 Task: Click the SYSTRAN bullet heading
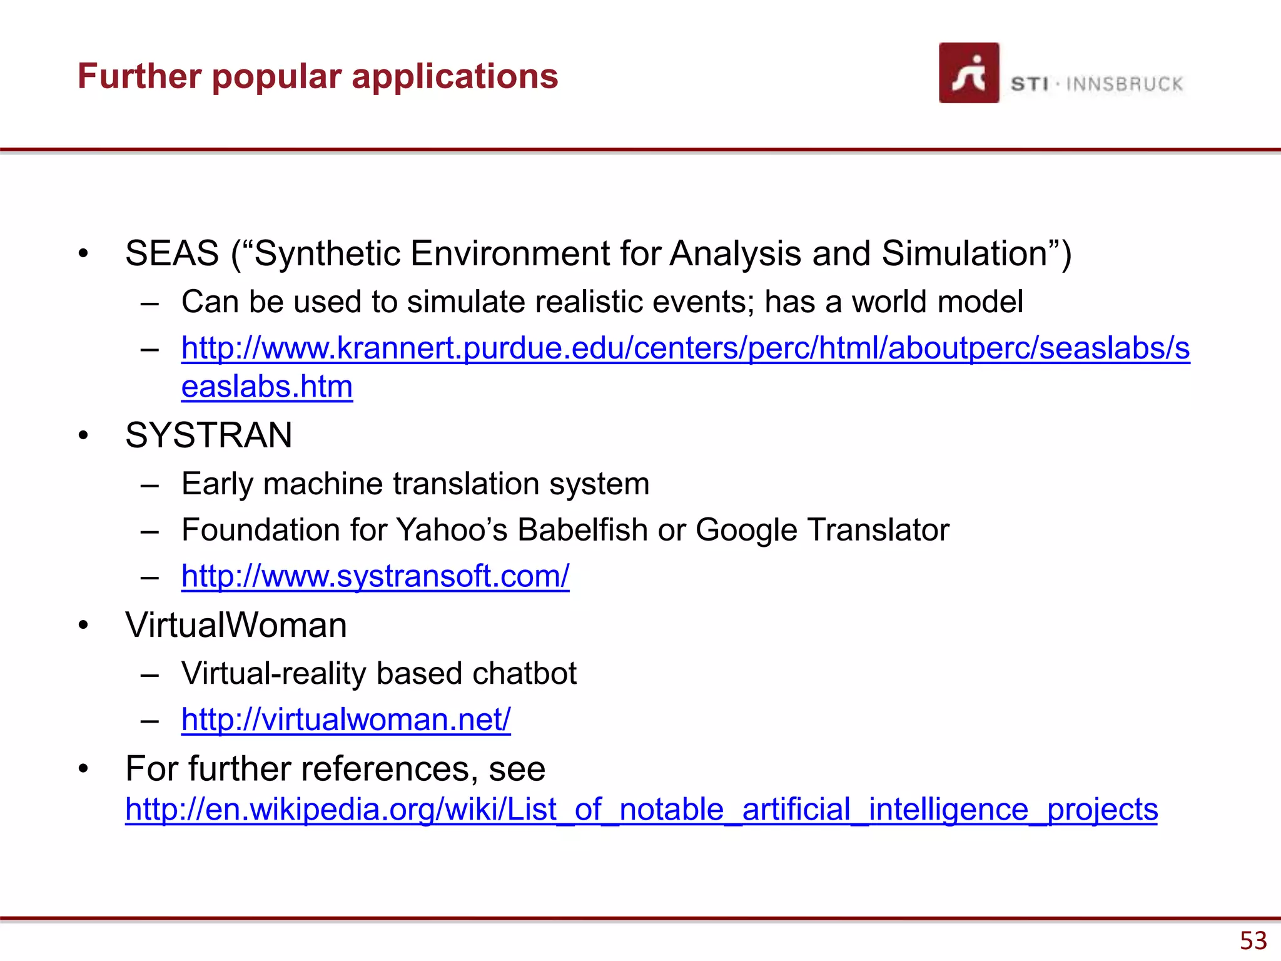(x=209, y=435)
